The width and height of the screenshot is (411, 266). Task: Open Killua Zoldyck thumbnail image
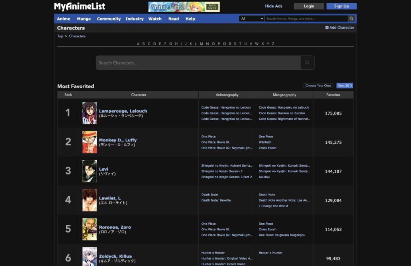[x=90, y=256]
